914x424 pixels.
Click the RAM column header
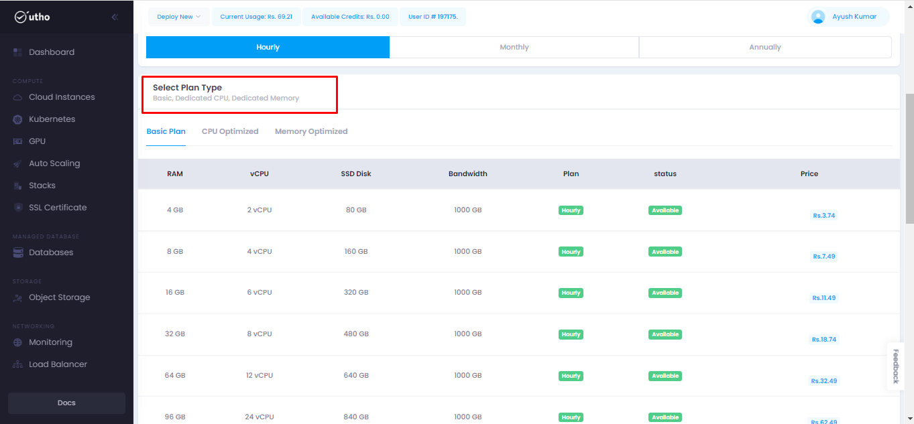coord(175,174)
